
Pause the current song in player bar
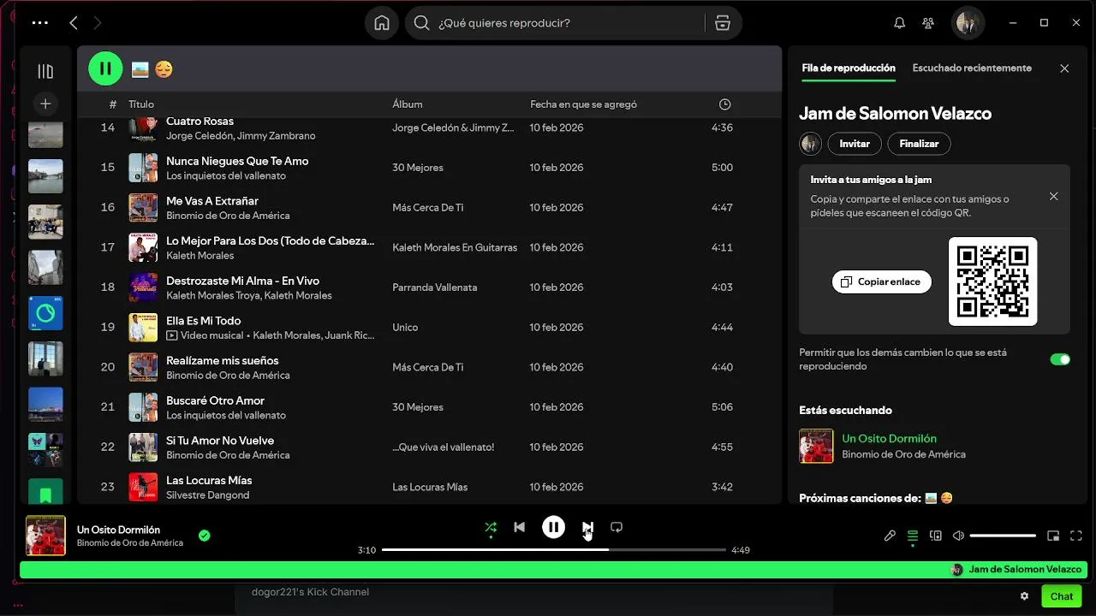coord(553,527)
